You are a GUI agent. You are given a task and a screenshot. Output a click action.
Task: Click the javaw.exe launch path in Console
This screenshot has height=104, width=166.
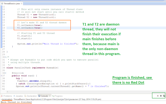click(60, 99)
